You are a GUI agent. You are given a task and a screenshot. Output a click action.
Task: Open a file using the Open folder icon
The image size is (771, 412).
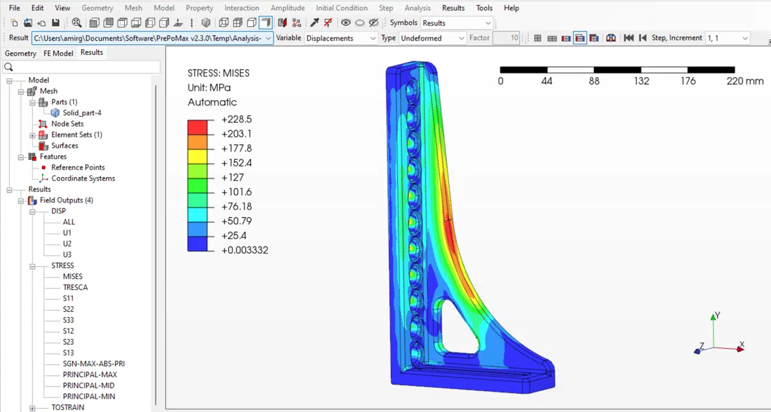(x=28, y=22)
